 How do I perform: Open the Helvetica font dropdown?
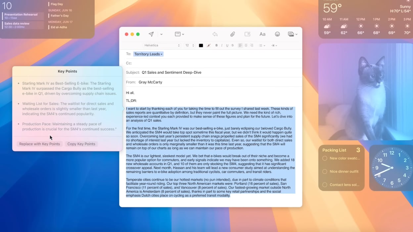(162, 46)
